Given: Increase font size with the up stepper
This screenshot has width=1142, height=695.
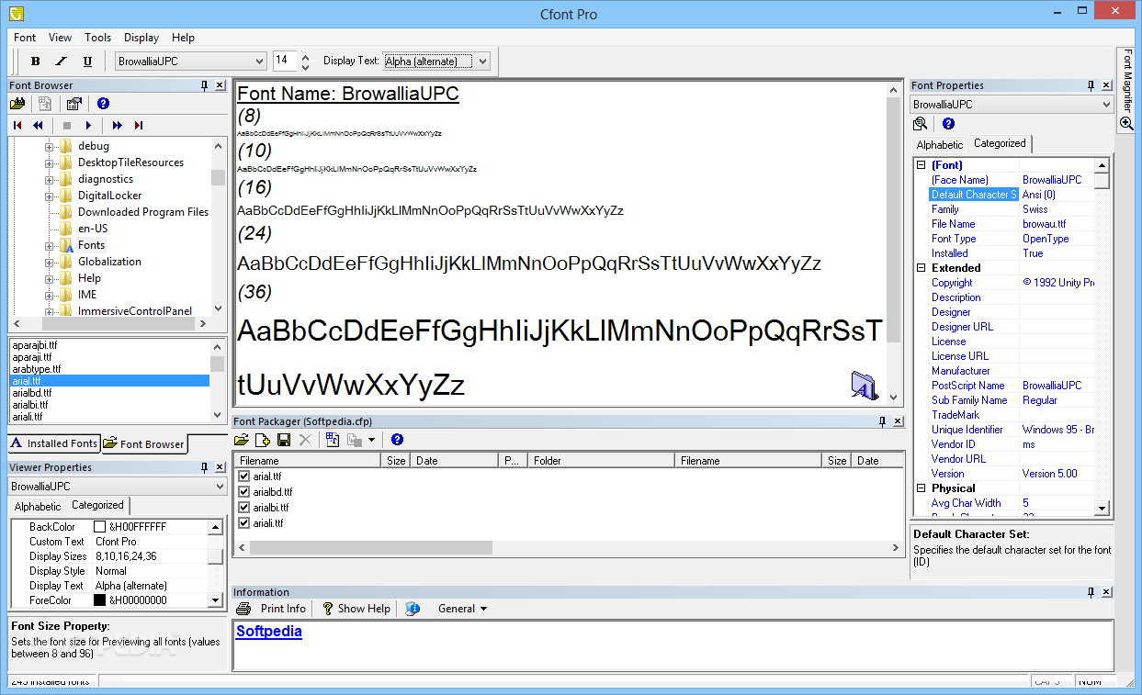Looking at the screenshot, I should (x=306, y=56).
